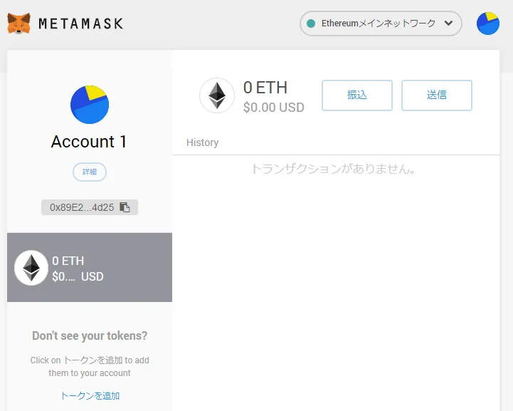Click the MetaMask fox logo
The image size is (513, 411).
[x=18, y=24]
